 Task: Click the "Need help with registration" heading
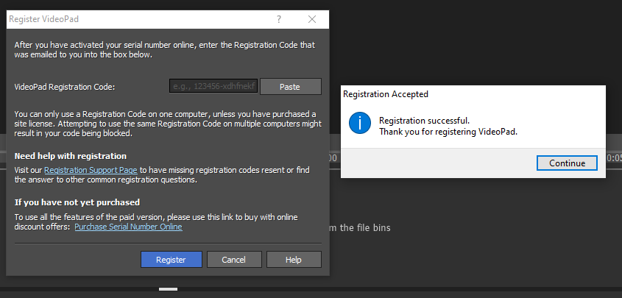coord(71,156)
